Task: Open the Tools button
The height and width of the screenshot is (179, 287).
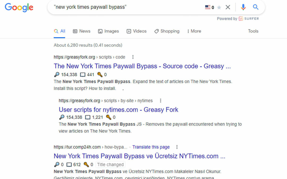Action: (253, 31)
